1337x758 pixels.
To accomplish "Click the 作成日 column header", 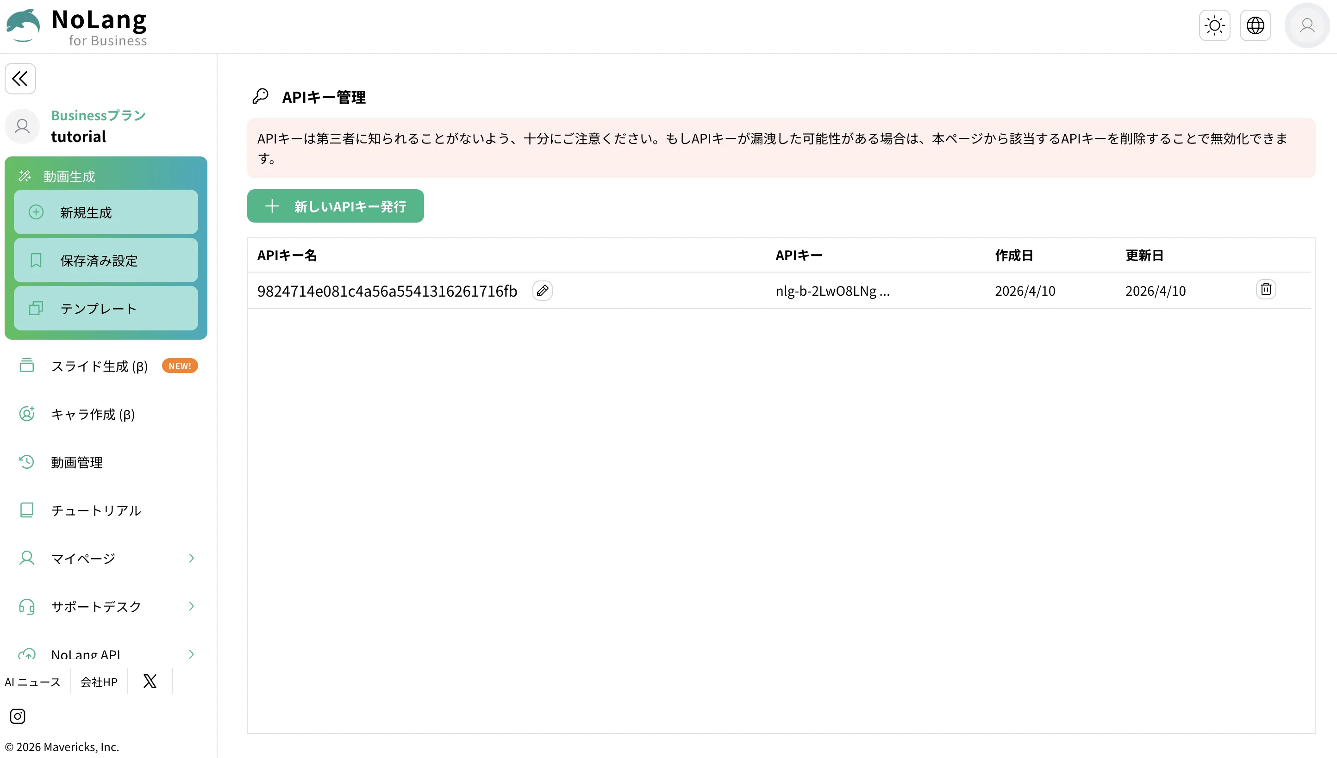I will click(1013, 255).
